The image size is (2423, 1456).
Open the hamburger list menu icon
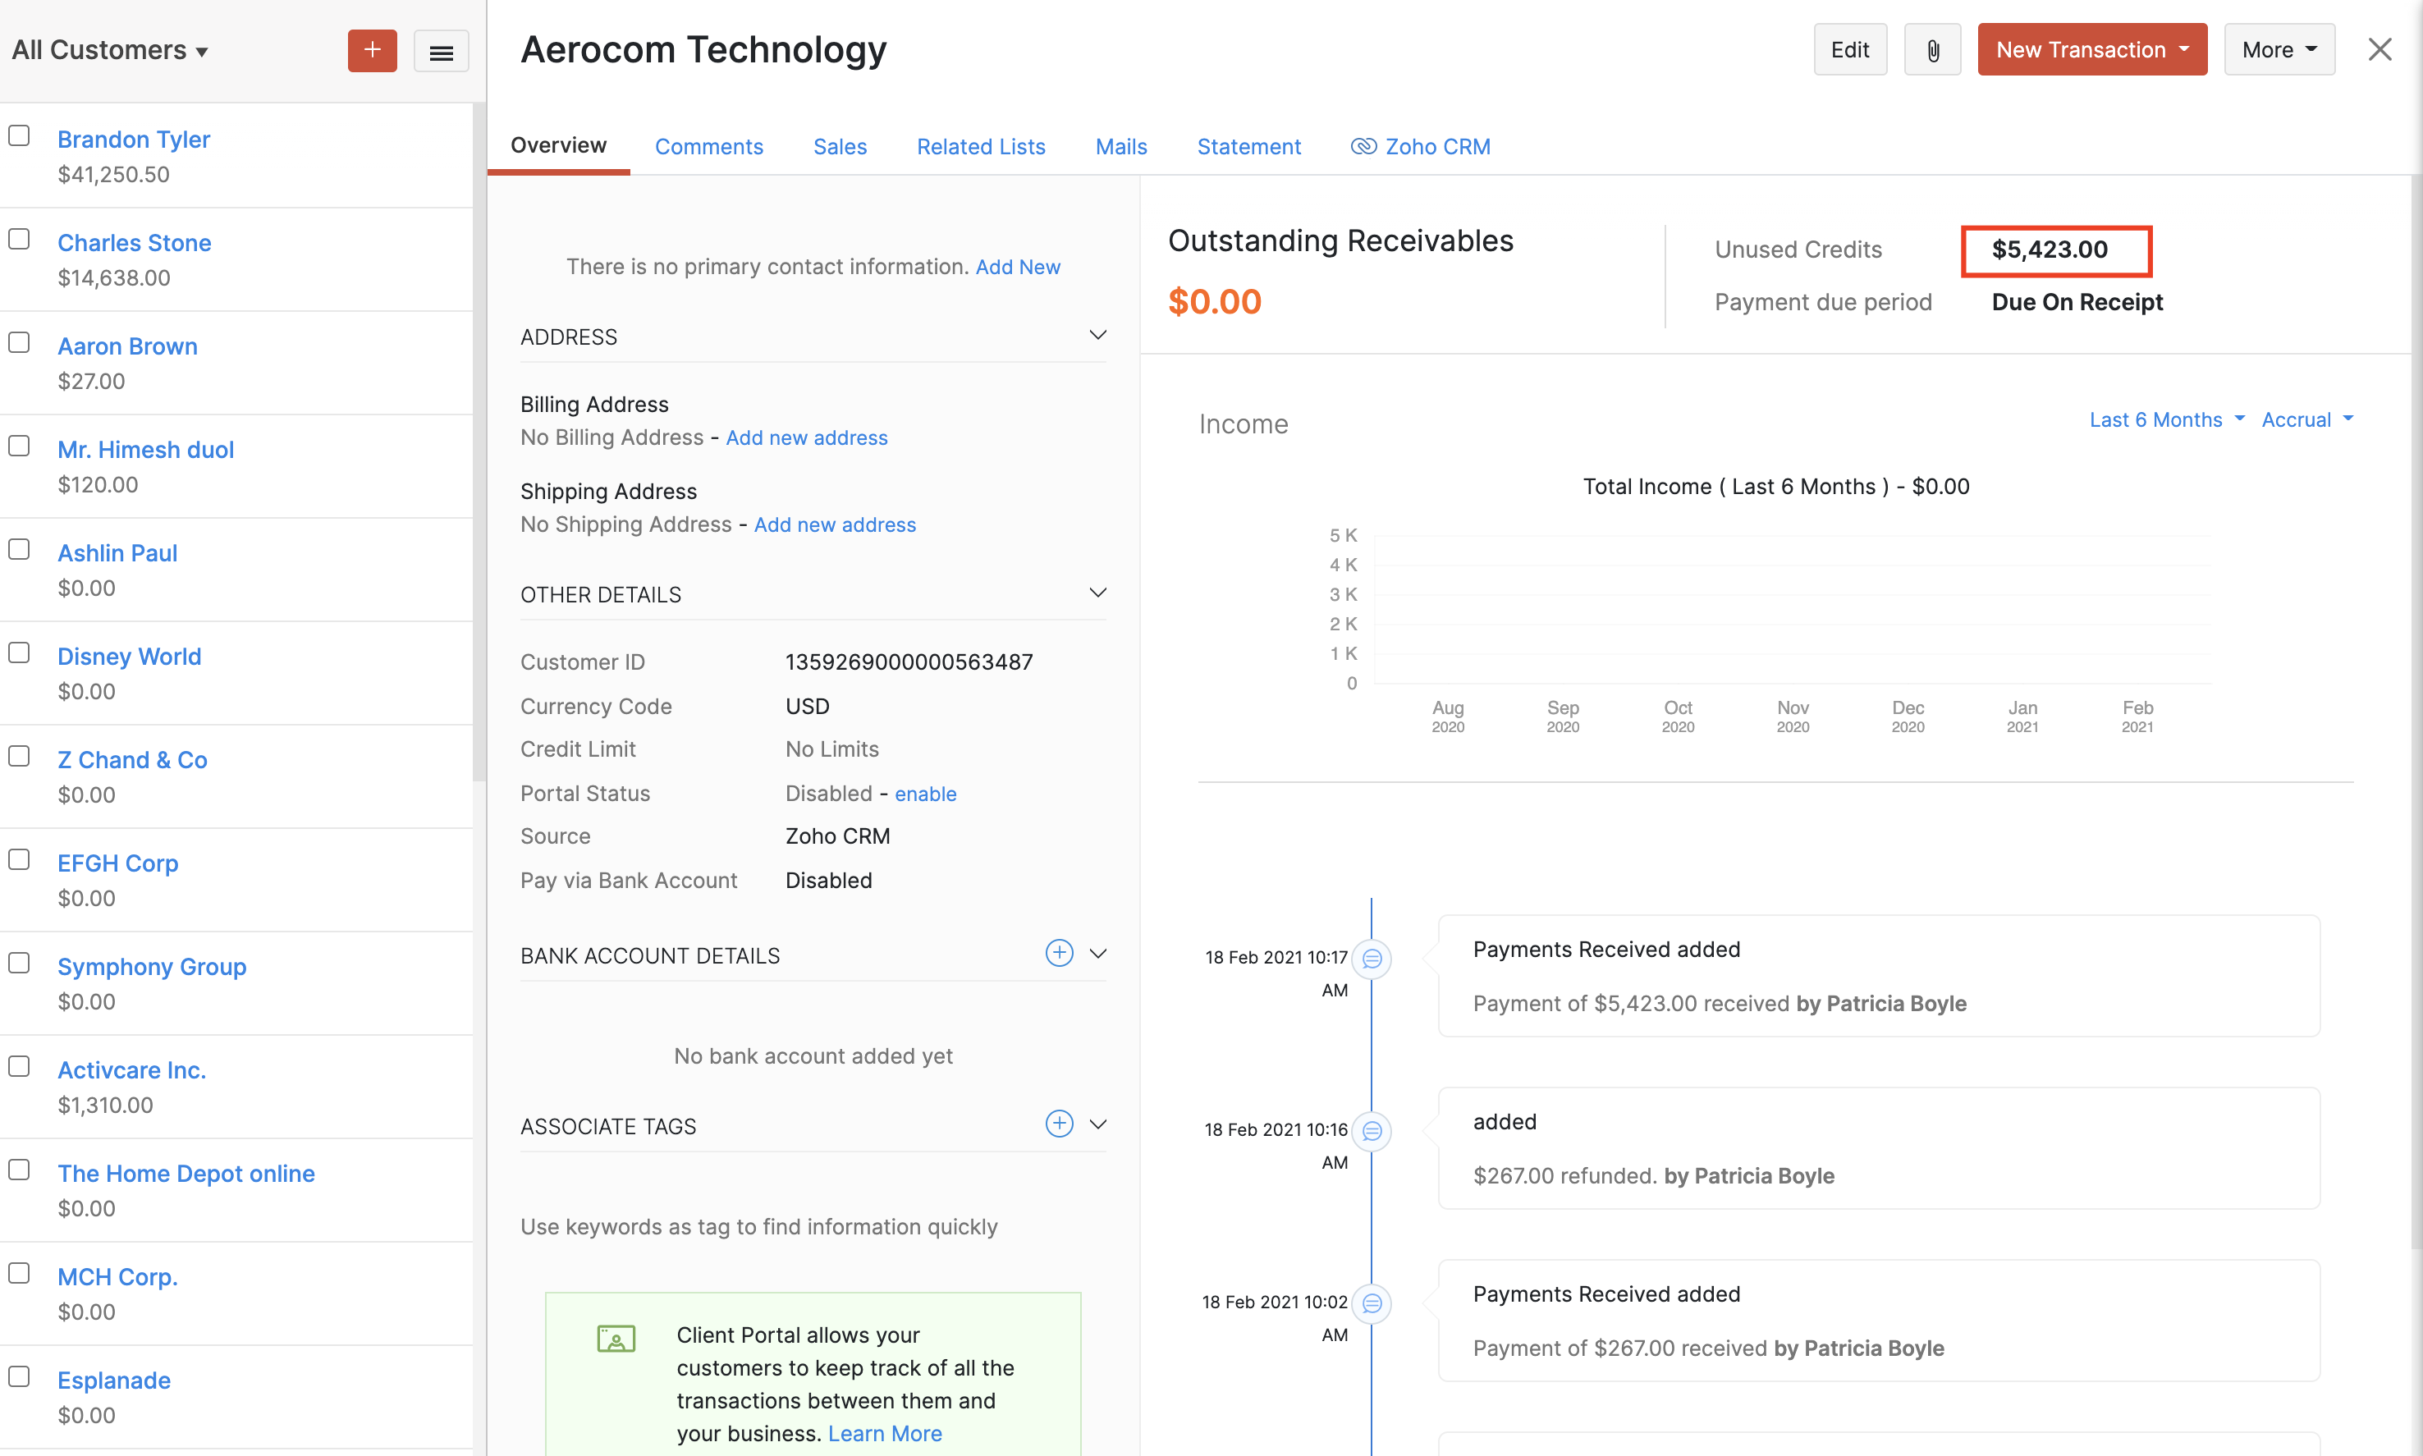tap(441, 52)
